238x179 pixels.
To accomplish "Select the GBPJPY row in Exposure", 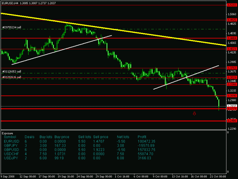I will (x=79, y=145).
